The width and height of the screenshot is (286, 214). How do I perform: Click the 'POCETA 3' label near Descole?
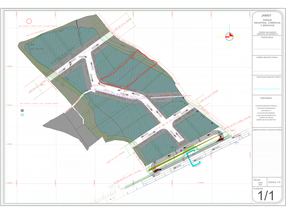177,95
